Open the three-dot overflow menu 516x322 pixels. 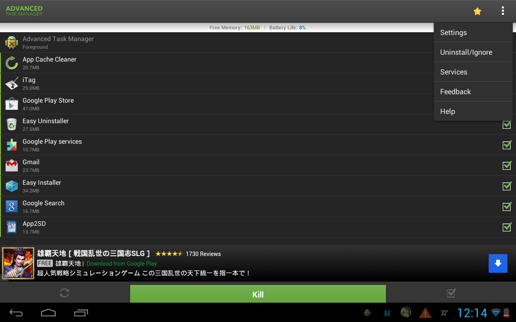[x=503, y=11]
